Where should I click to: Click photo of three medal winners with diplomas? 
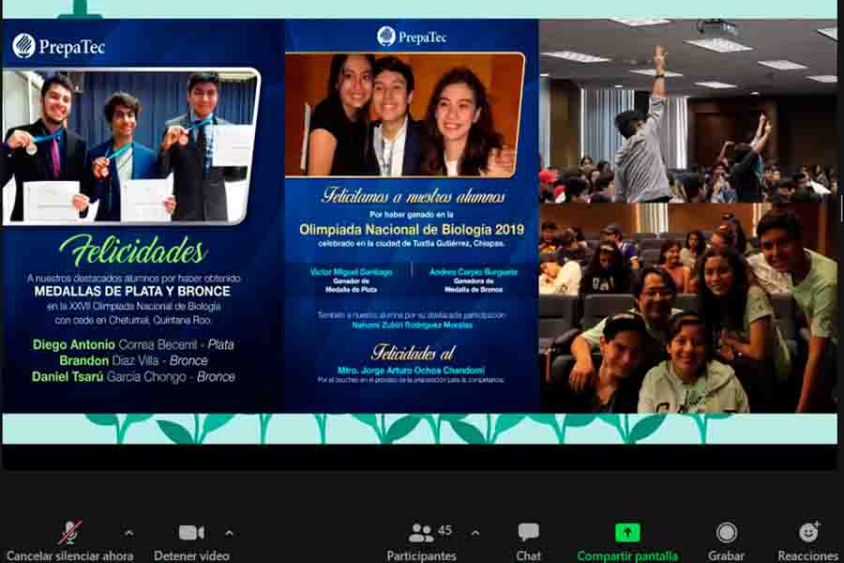tap(130, 146)
